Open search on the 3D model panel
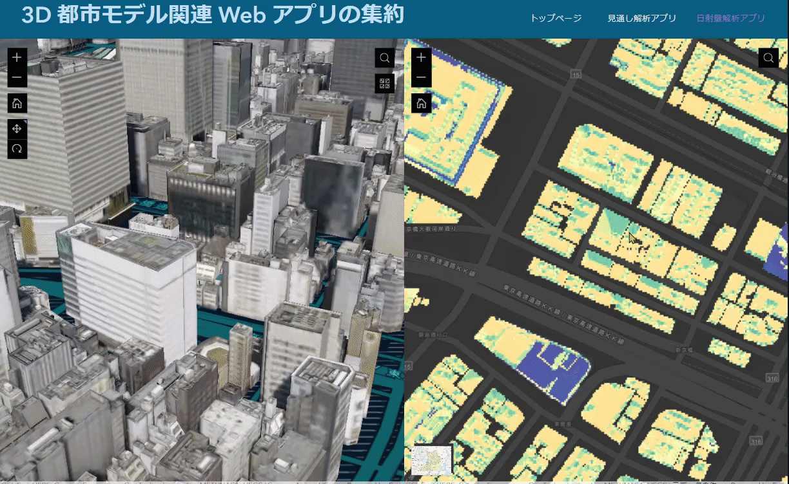Screen dimensions: 789x484 click(384, 58)
